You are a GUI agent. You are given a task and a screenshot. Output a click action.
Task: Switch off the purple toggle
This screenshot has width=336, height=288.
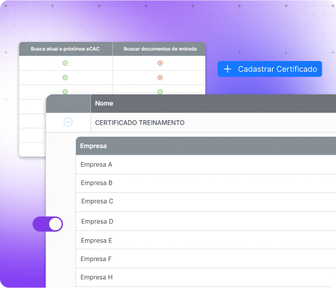click(x=48, y=224)
